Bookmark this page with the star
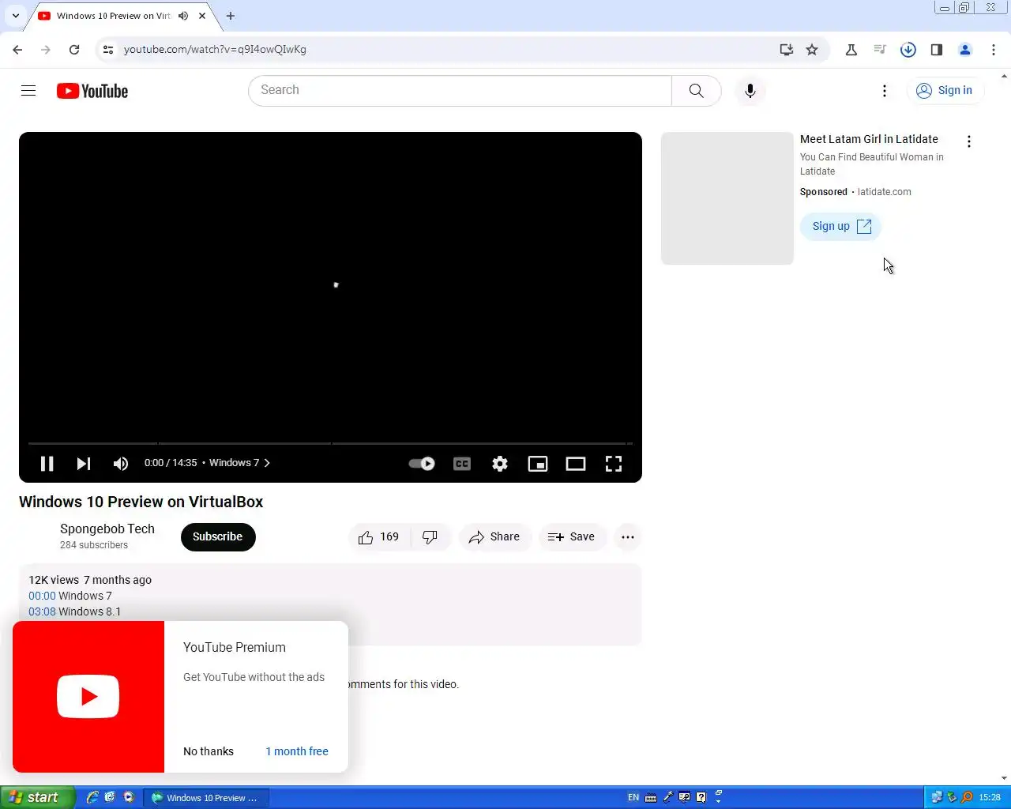Viewport: 1011px width, 809px height. 812,50
